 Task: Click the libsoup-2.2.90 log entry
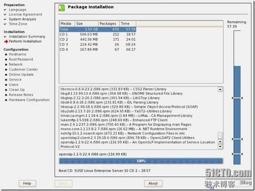129,107
